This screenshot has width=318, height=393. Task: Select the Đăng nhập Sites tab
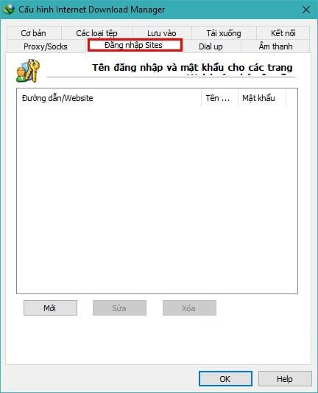[135, 45]
